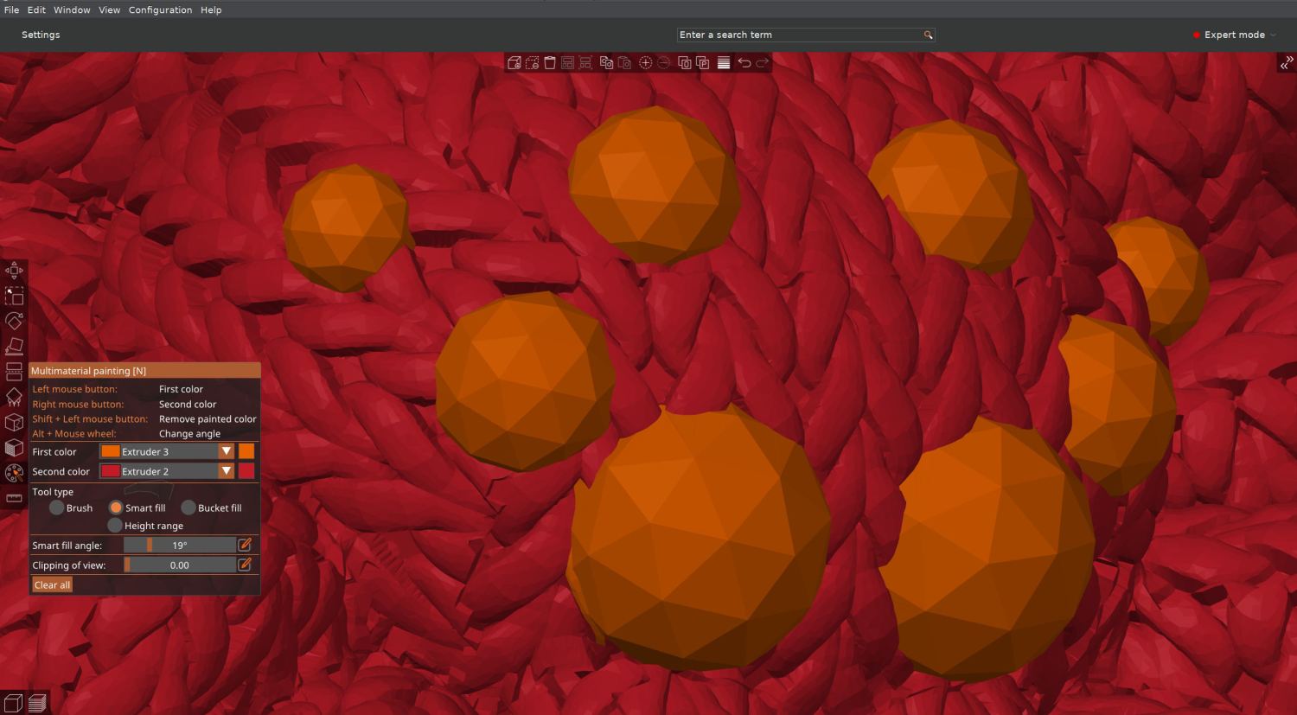
Task: Click the 'Left mouse button:' label
Action: coord(74,389)
